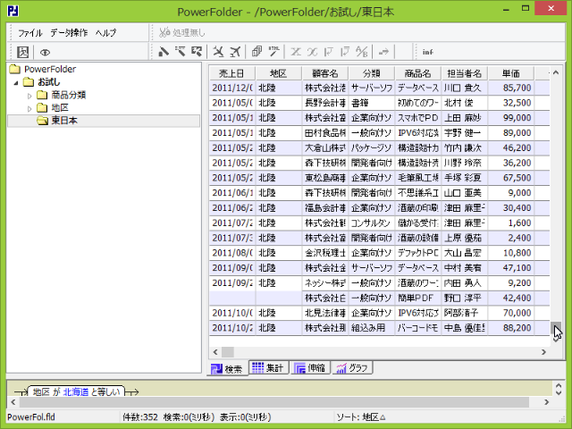Image resolution: width=572 pixels, height=429 pixels.
Task: Click the ソート: 地区△ status entry
Action: [361, 417]
